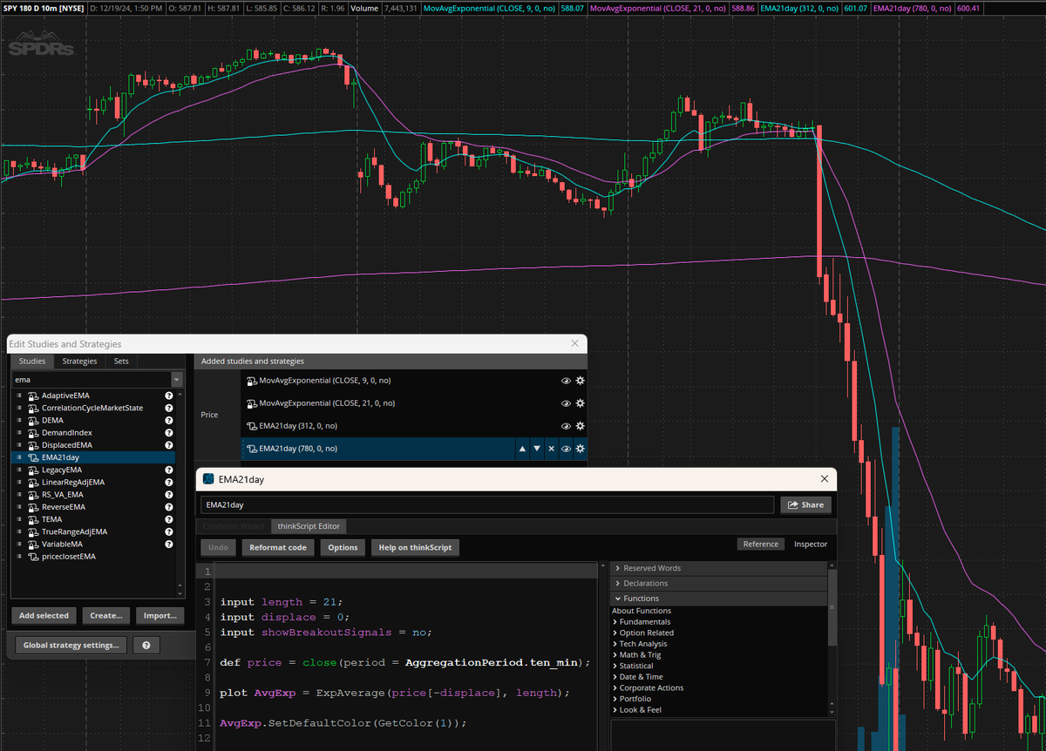This screenshot has width=1046, height=751.
Task: Click the EMA21day script name field
Action: click(x=487, y=504)
